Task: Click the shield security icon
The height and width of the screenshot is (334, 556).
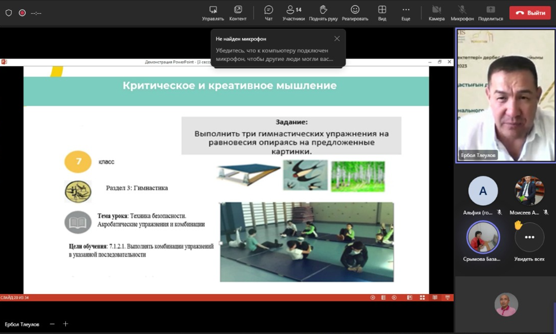Action: 8,13
